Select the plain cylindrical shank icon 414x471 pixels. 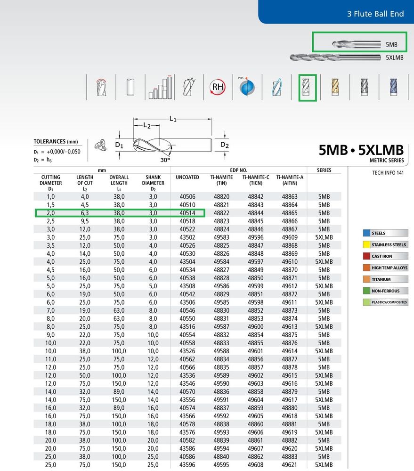[130, 88]
